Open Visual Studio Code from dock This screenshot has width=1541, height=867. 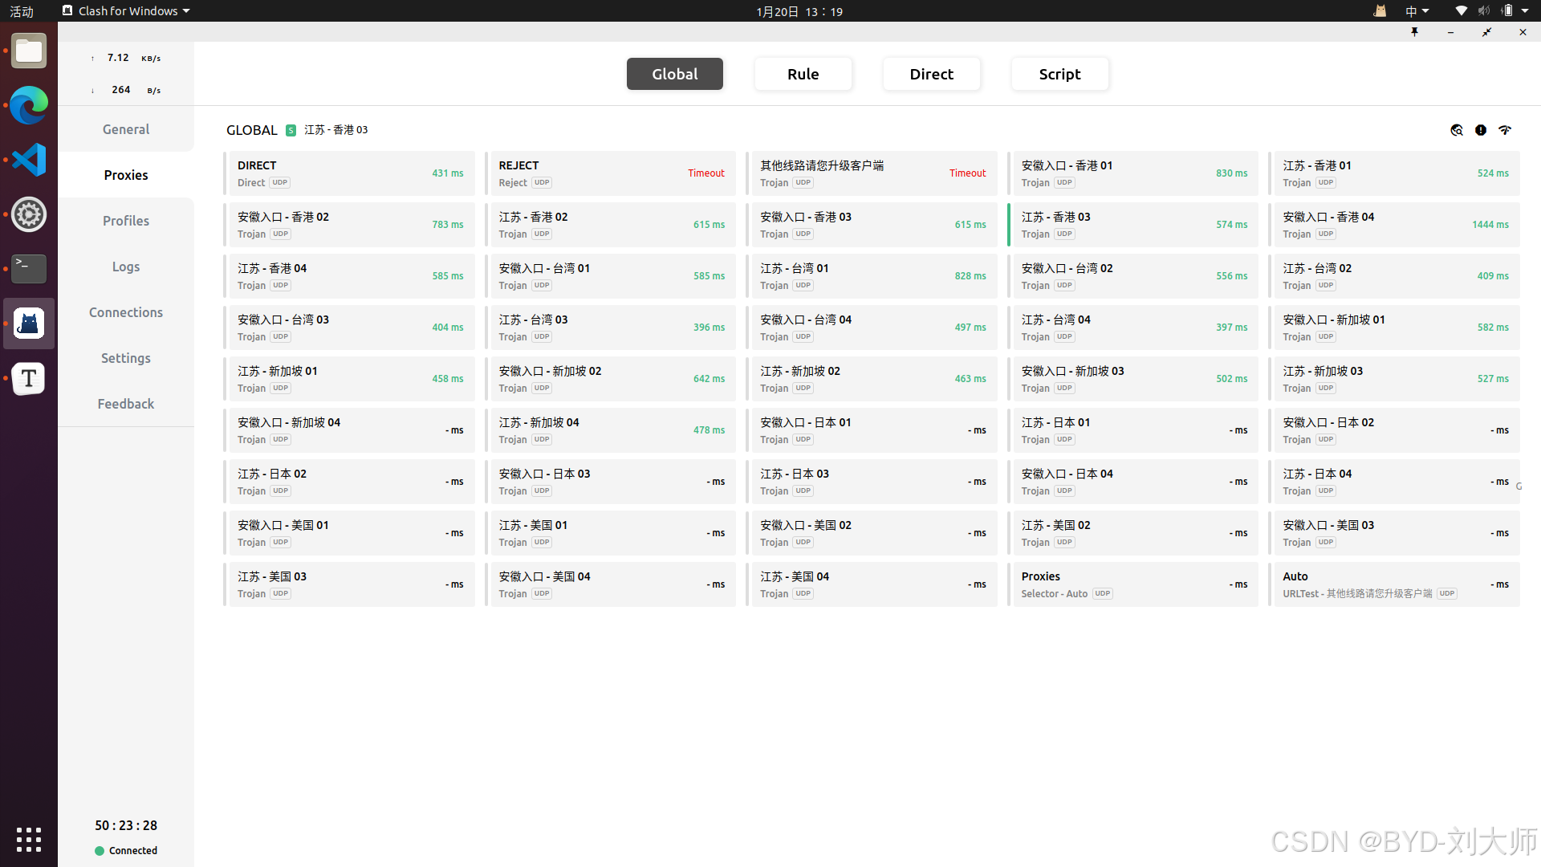[x=29, y=160]
